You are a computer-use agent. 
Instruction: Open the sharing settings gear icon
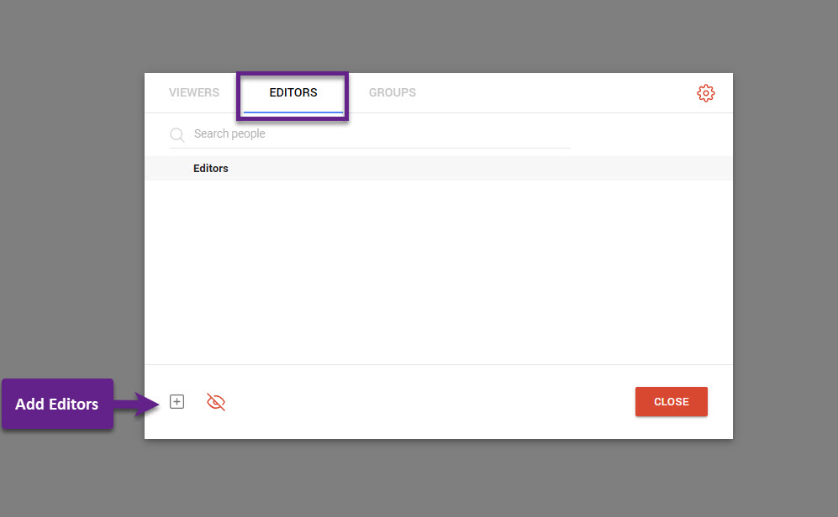tap(705, 93)
